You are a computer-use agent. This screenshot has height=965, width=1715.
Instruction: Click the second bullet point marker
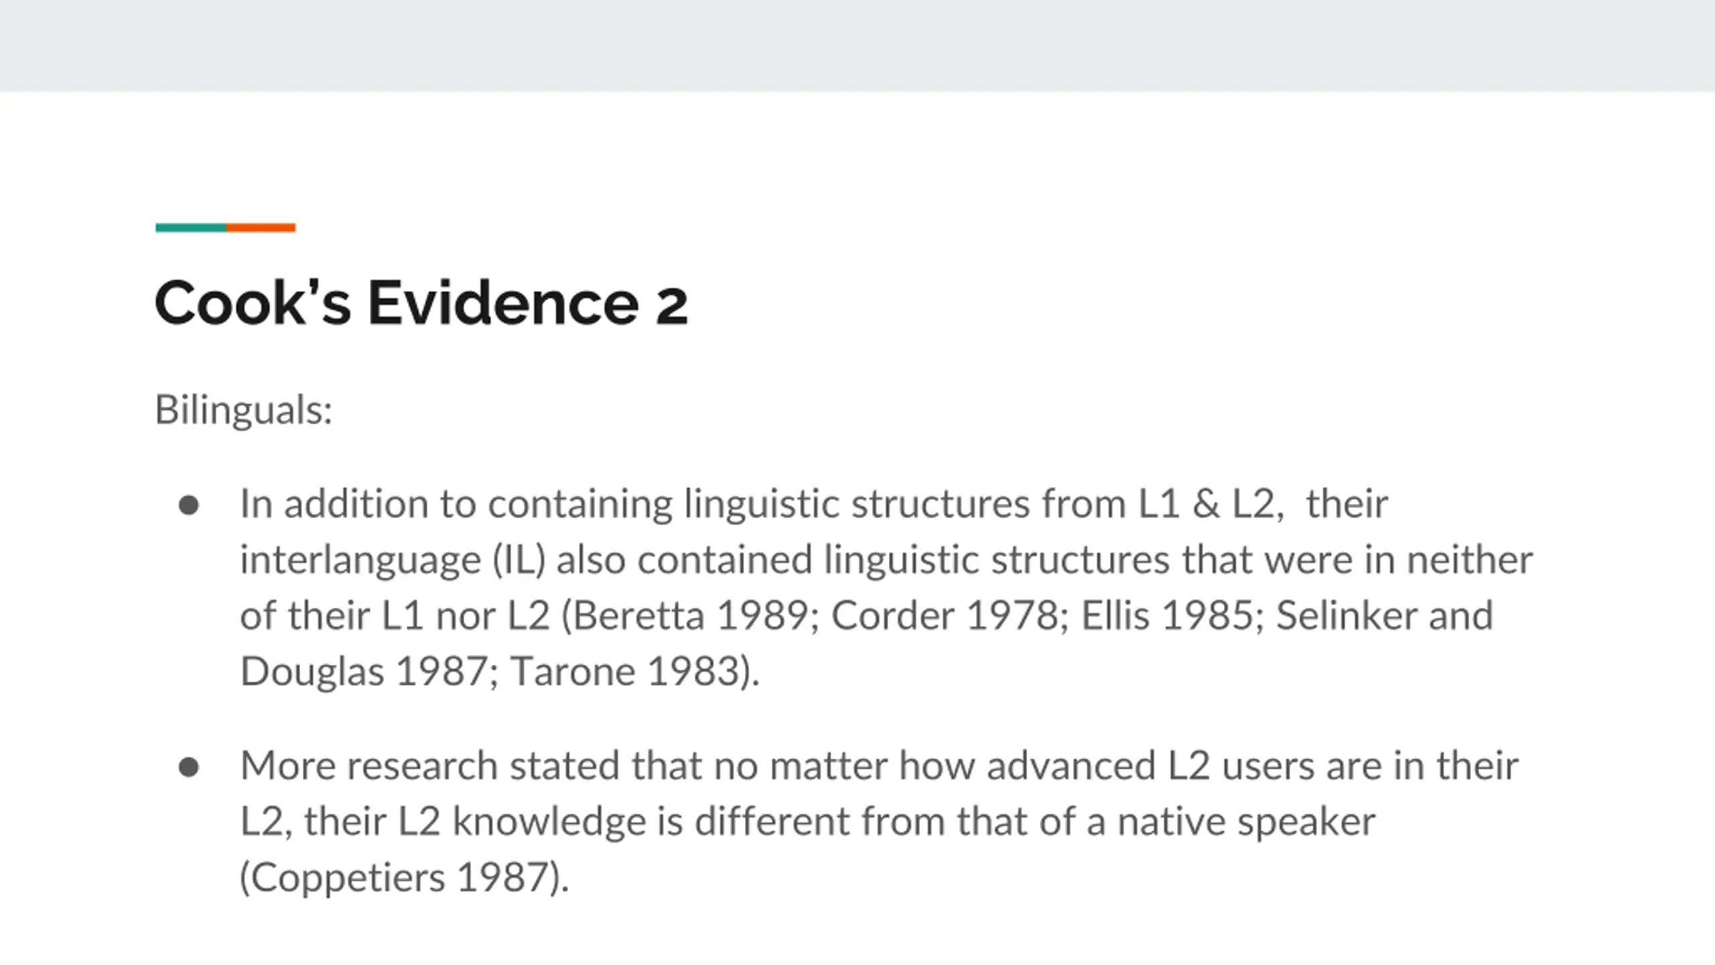point(189,767)
